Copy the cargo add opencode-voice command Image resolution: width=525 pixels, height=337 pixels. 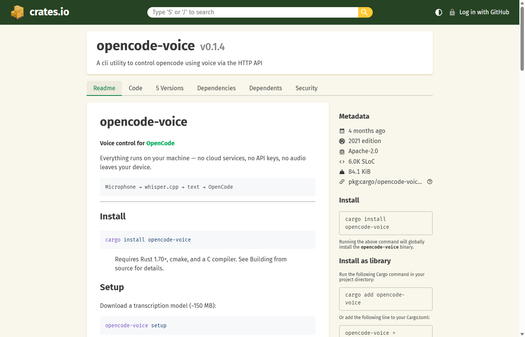pyautogui.click(x=386, y=299)
